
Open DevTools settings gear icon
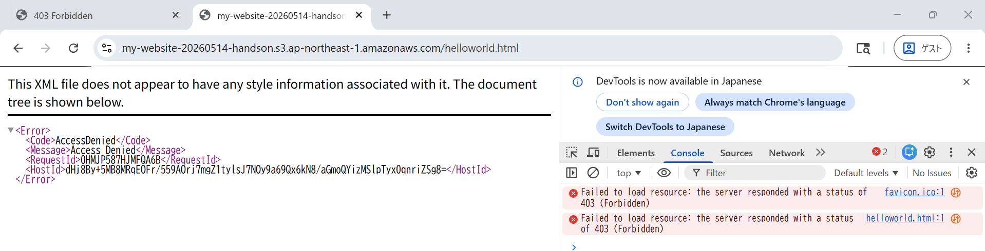tap(930, 152)
